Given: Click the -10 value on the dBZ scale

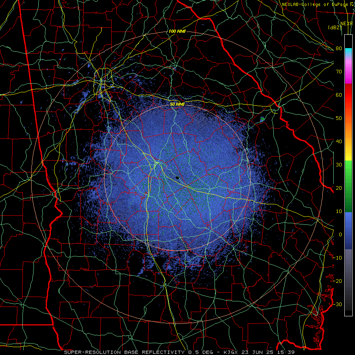Looking at the screenshot, I should 337,258.
